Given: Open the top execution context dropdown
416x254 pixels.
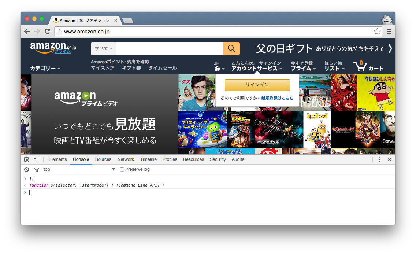Looking at the screenshot, I should (x=79, y=169).
